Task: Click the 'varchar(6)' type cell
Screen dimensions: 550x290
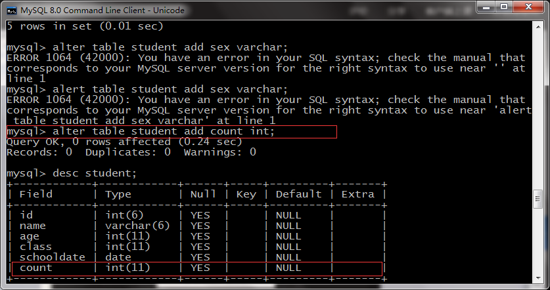Action: click(137, 226)
